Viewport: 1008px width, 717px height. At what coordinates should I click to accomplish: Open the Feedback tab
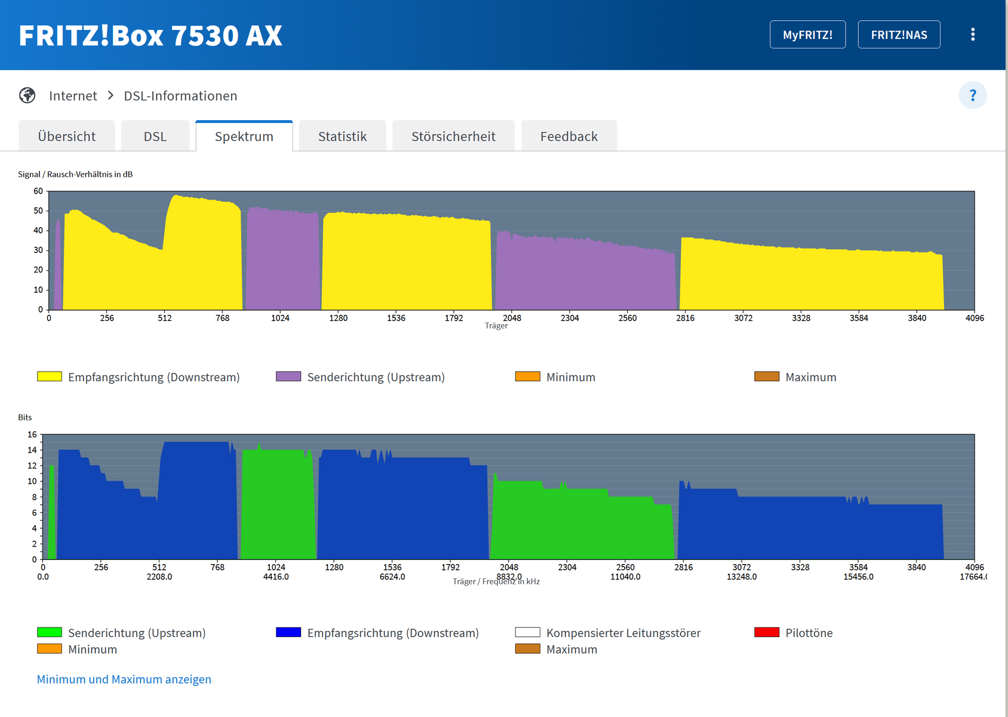pos(569,136)
